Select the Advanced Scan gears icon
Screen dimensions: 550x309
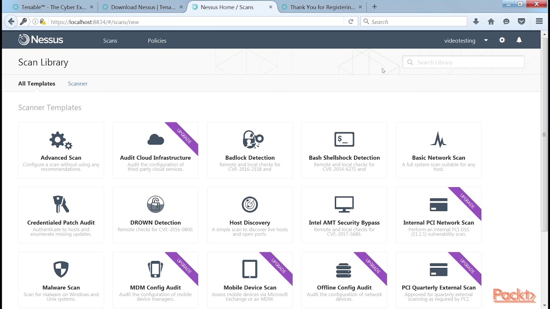pos(61,140)
